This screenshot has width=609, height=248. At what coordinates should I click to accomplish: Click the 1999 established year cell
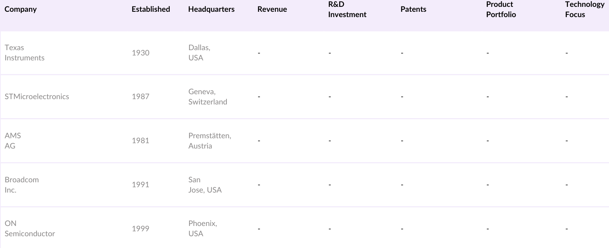tap(140, 229)
